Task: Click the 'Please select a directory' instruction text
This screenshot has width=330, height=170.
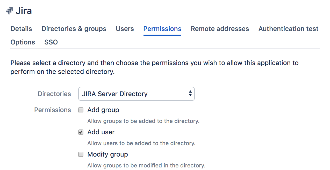Action: click(155, 67)
